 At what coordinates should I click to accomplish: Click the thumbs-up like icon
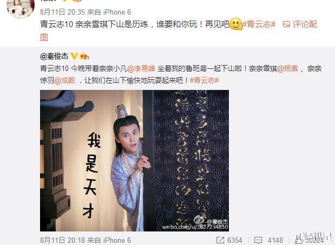point(299,240)
